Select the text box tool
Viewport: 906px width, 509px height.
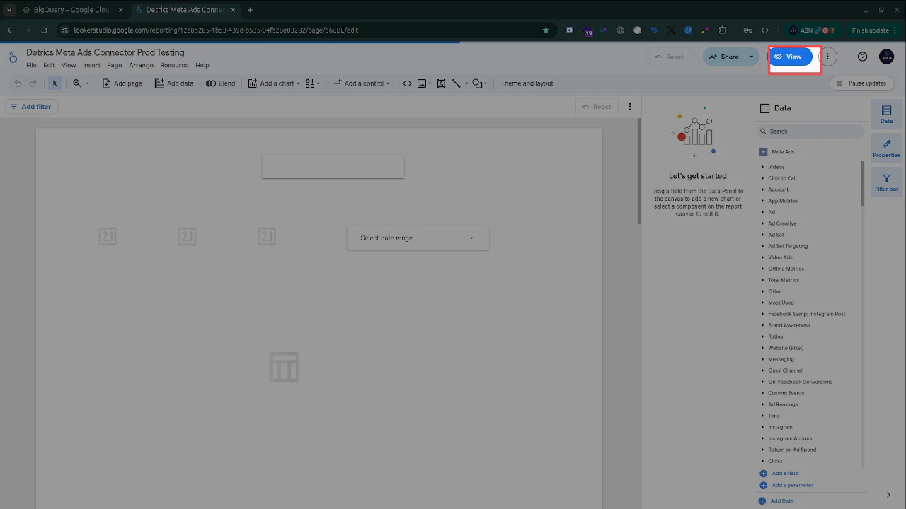point(440,83)
